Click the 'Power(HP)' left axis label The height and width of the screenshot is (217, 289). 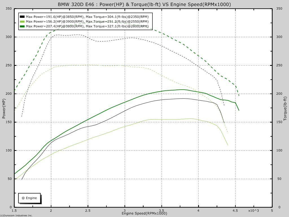(4, 108)
